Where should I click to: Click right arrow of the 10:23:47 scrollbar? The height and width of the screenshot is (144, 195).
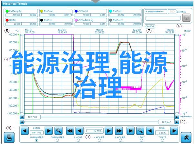pyautogui.click(x=177, y=122)
